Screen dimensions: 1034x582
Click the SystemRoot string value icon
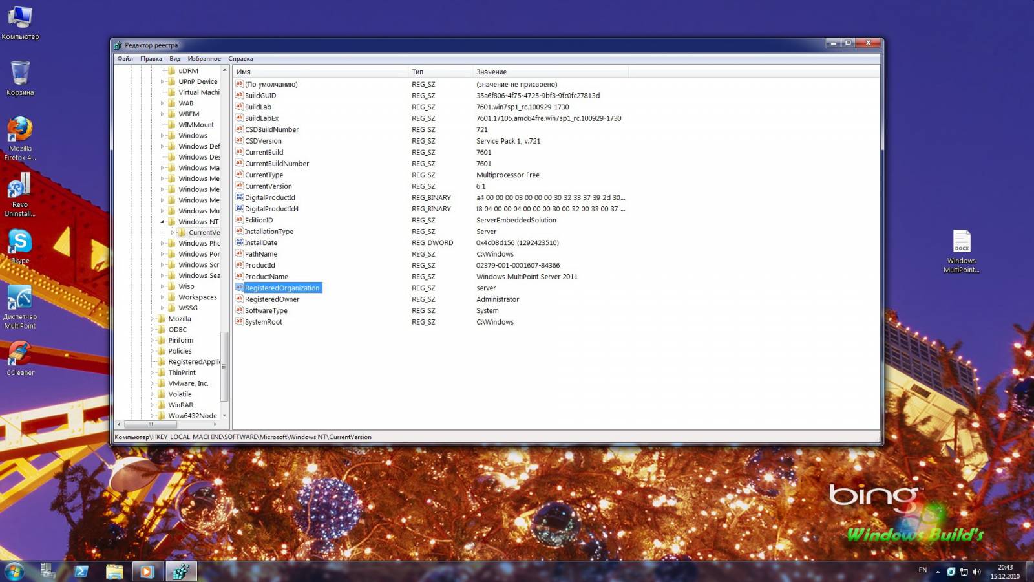pos(239,321)
